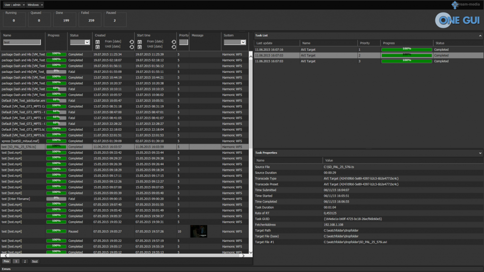Viewport: 484px width, 272px height.
Task: Click the Prev page button
Action: [7, 261]
